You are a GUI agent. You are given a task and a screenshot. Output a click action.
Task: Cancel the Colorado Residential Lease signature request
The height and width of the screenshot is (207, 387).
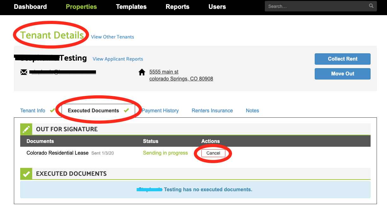[213, 153]
